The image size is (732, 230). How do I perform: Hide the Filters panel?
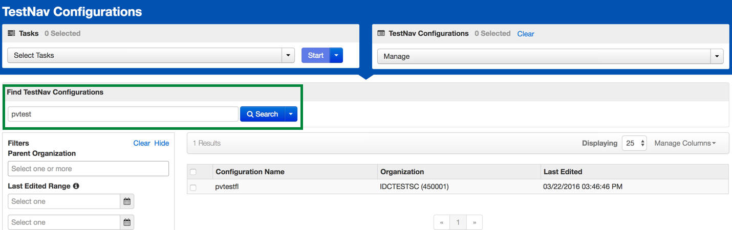(x=161, y=143)
